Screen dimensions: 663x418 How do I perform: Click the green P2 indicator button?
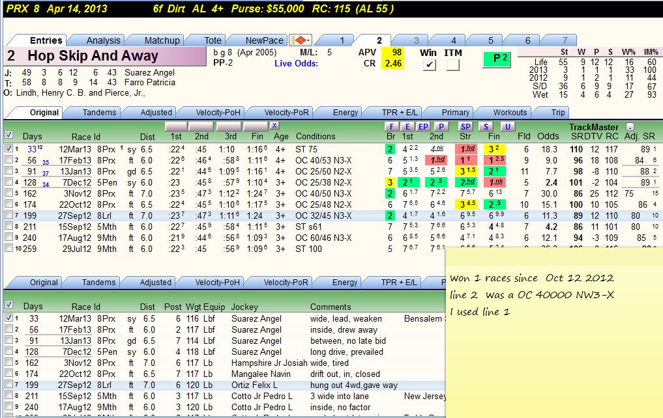pos(497,59)
